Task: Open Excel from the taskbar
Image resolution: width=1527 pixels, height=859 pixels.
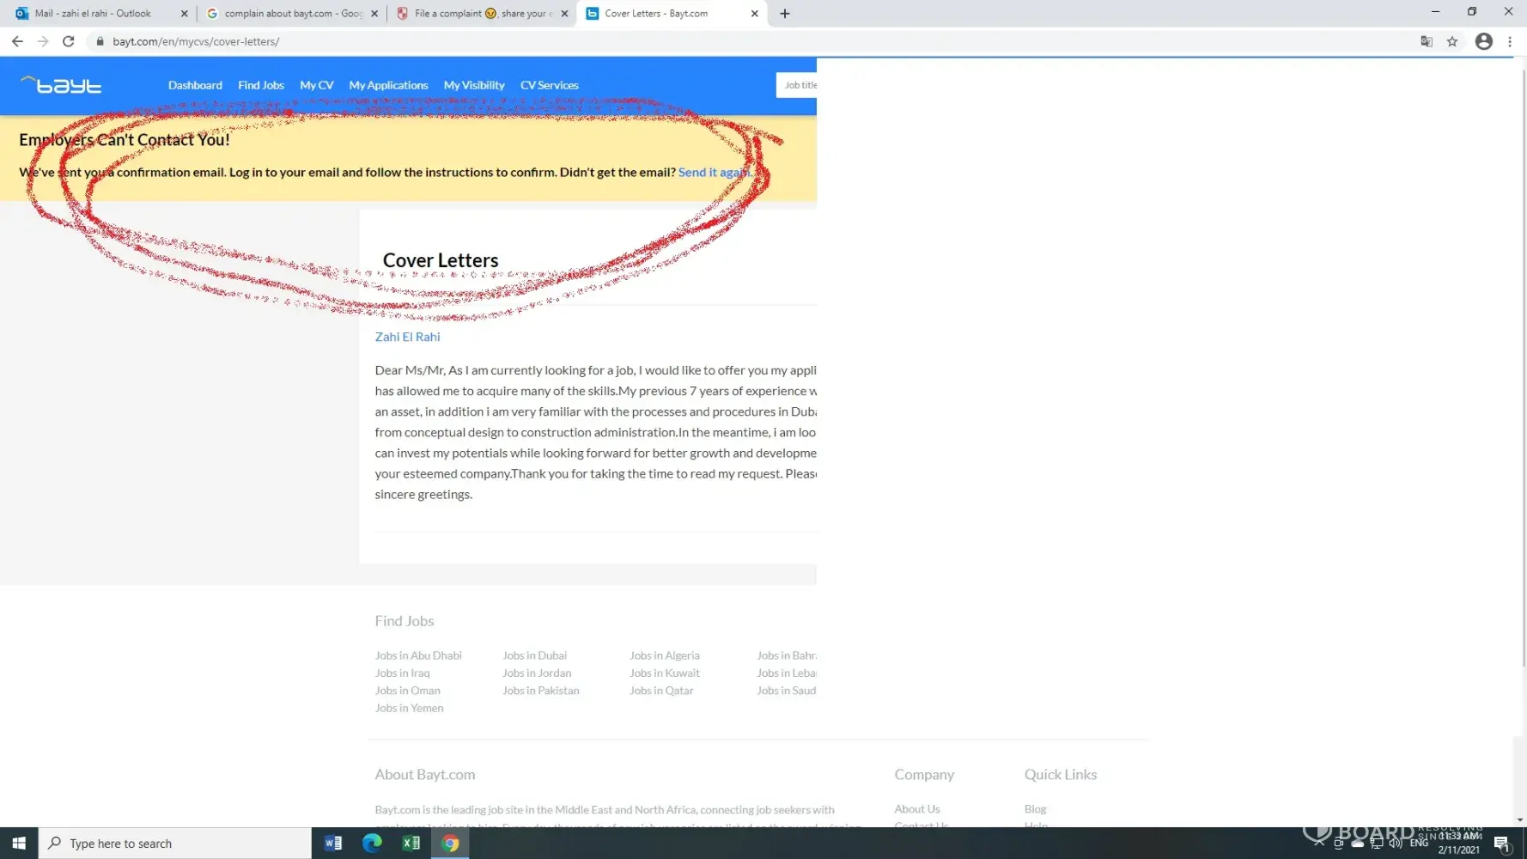Action: click(411, 844)
